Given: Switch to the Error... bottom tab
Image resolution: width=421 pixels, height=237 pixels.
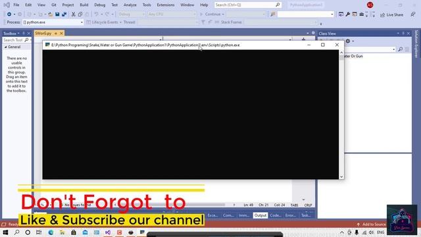Looking at the screenshot, I should [291, 215].
